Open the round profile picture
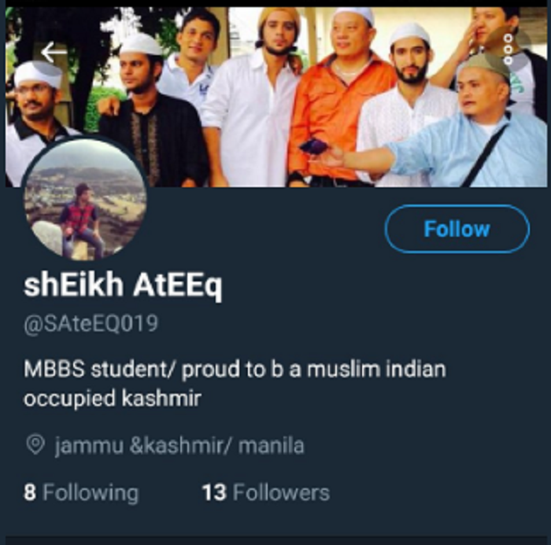 tap(84, 199)
